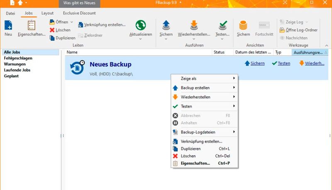The image size is (332, 190).
Task: Sort by Ausführungsre... column header
Action: point(310,52)
